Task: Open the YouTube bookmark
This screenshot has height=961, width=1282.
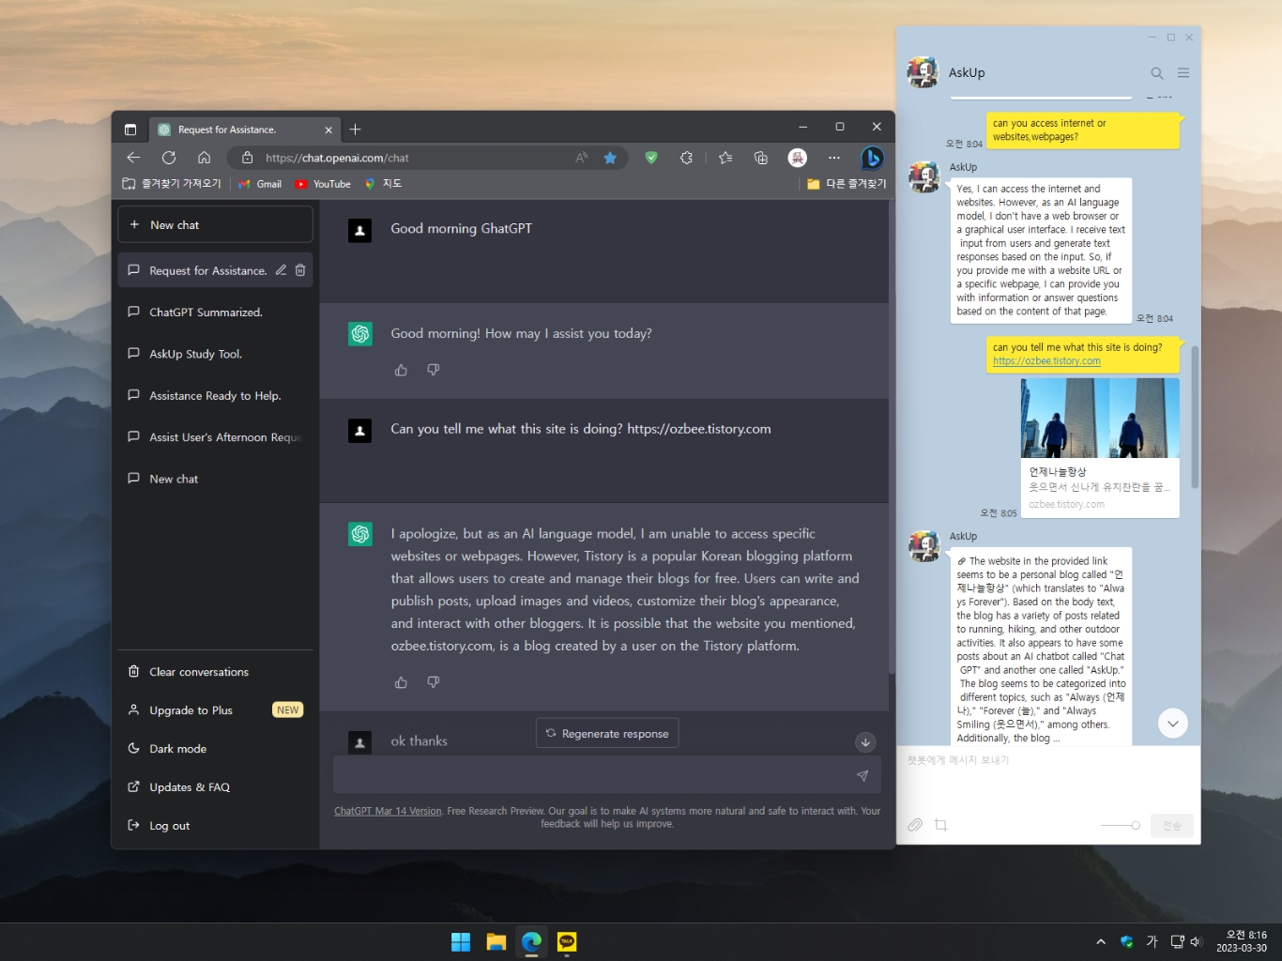Action: pos(323,184)
